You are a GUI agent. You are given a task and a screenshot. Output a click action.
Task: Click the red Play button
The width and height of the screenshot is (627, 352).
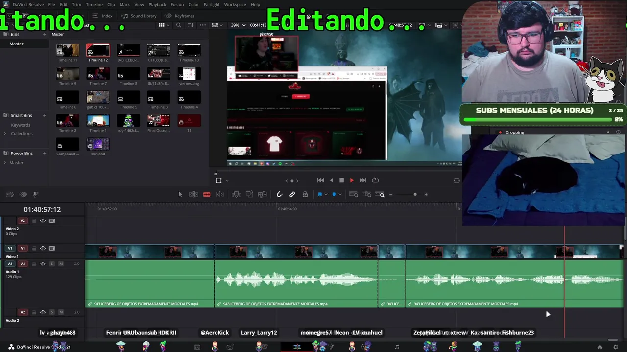click(x=352, y=180)
